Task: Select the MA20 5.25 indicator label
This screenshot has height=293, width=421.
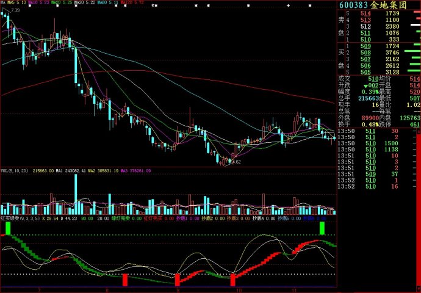Action: click(x=62, y=2)
